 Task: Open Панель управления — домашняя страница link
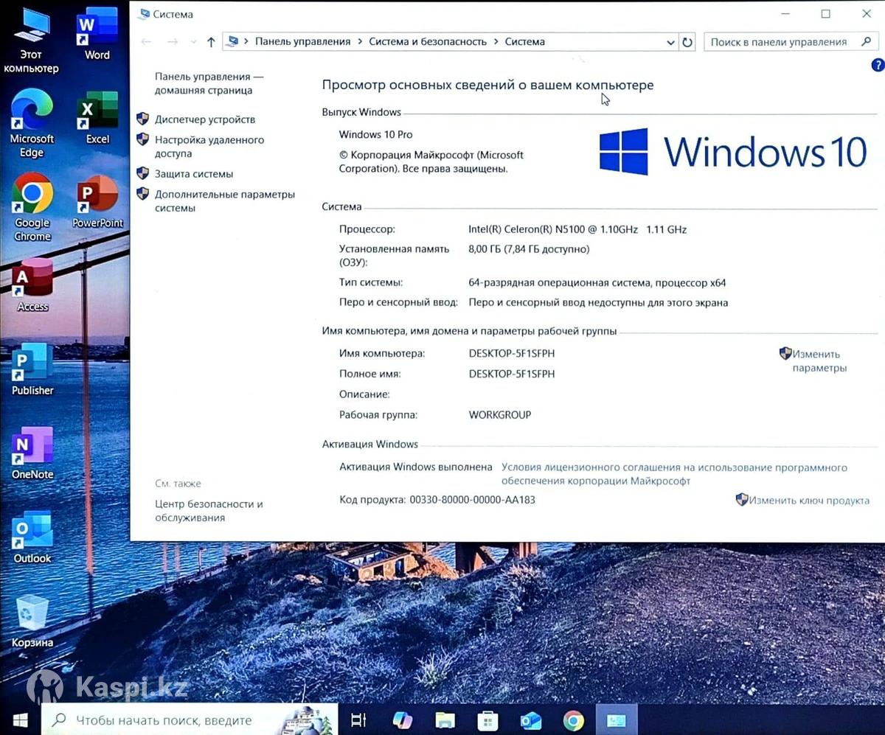(209, 83)
